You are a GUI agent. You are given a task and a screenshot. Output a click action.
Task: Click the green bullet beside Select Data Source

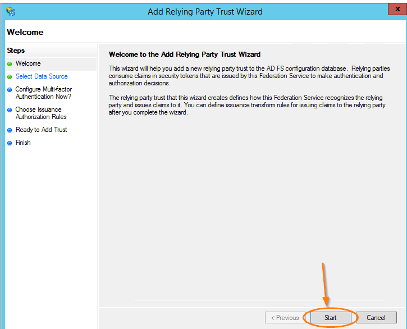pyautogui.click(x=10, y=77)
